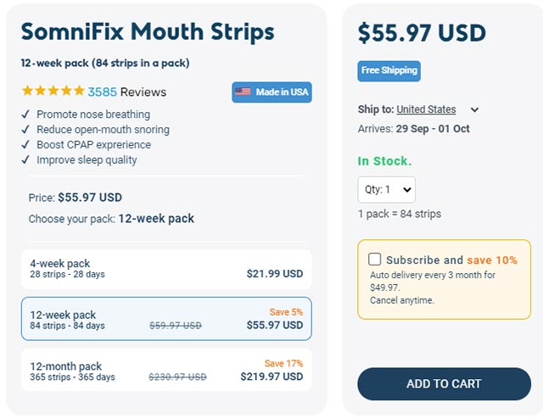The image size is (543, 419).
Task: Click the Qty dropdown arrow
Action: (407, 189)
